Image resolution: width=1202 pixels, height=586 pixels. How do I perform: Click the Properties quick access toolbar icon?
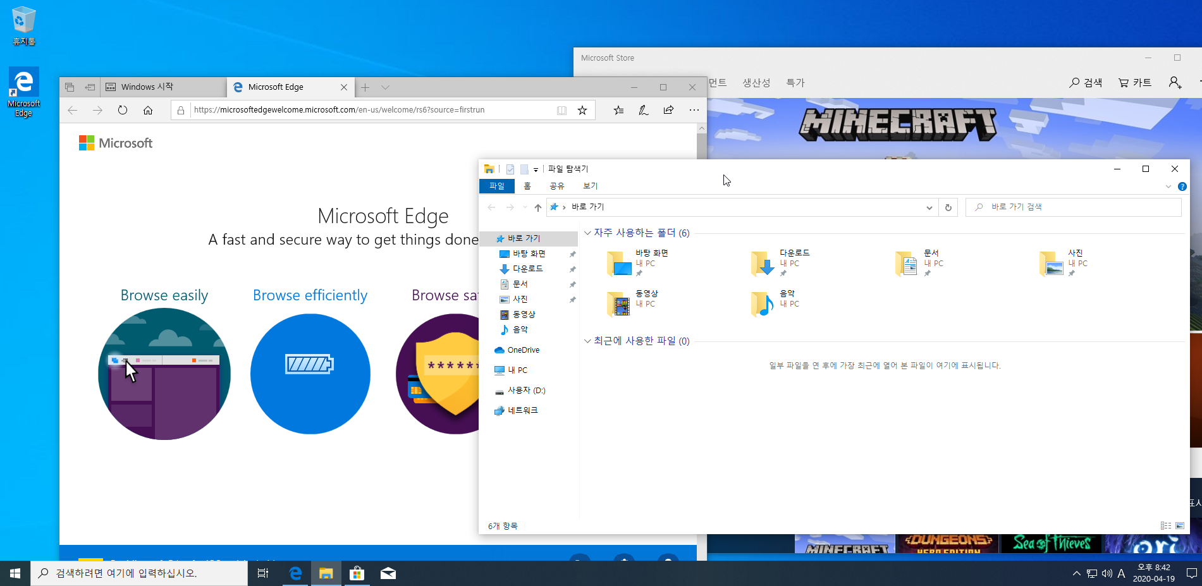(x=510, y=169)
